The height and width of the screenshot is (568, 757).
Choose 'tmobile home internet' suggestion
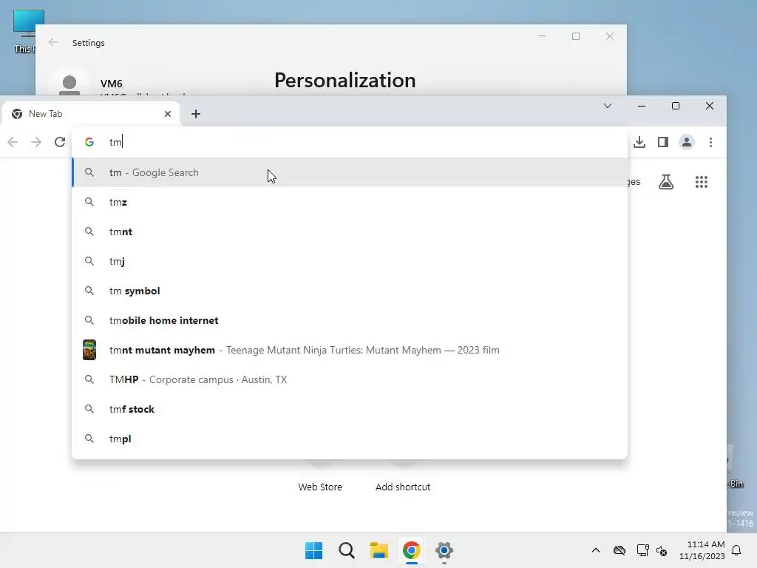click(x=350, y=320)
